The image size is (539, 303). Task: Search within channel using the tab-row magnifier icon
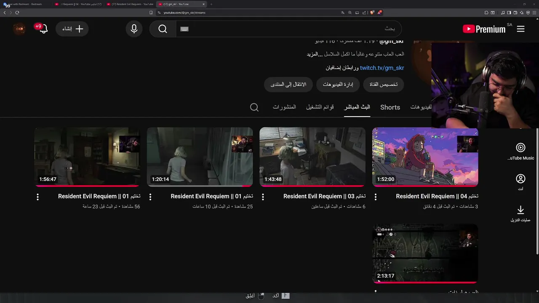click(x=254, y=107)
